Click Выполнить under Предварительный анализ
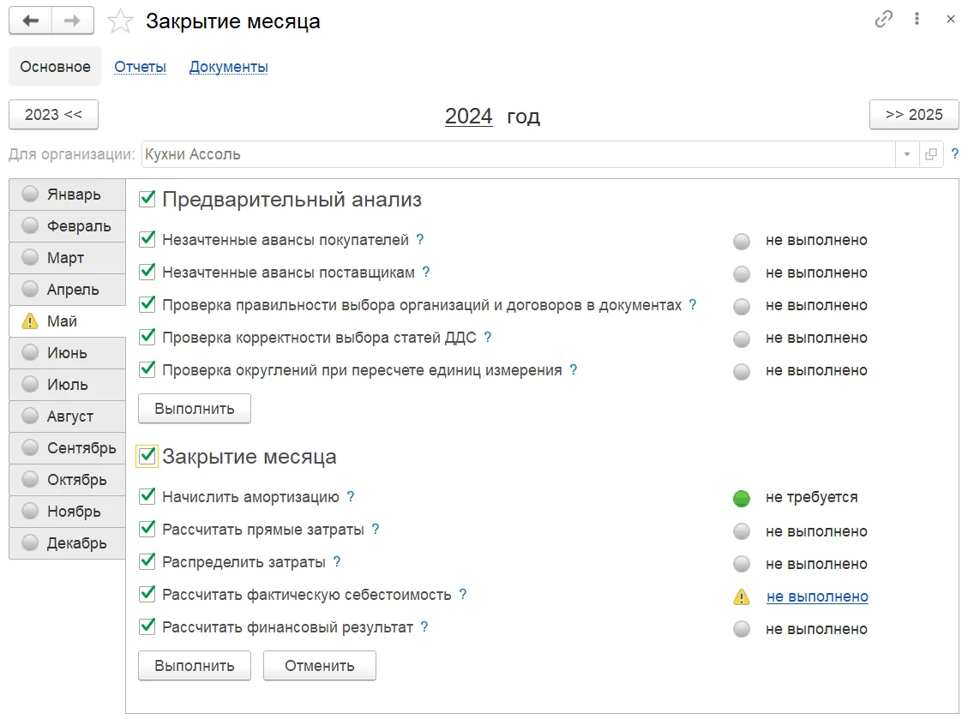Image resolution: width=974 pixels, height=719 pixels. 195,409
